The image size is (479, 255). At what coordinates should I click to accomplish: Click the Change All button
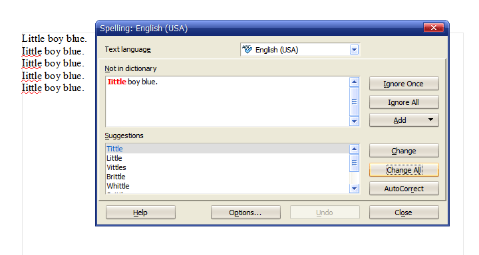(x=404, y=170)
